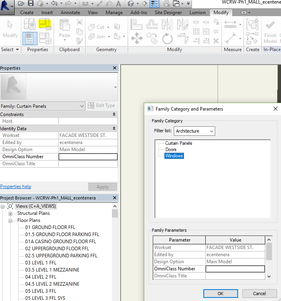Click the Finish Model checkmark
The height and width of the screenshot is (301, 281).
click(270, 25)
